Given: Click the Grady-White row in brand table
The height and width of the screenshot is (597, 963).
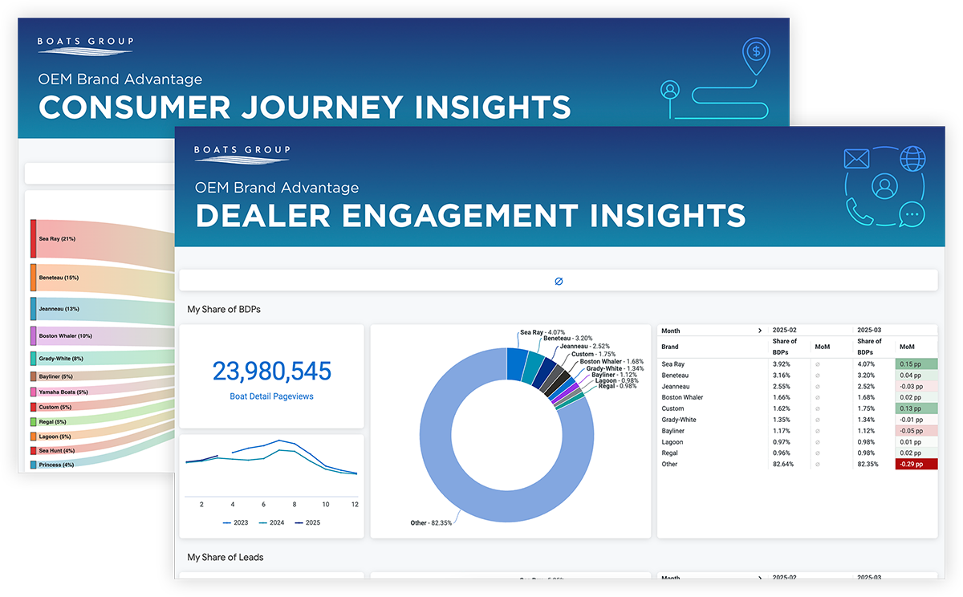Looking at the screenshot, I should tap(797, 420).
